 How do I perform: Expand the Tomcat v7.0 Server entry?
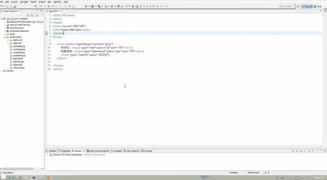pos(47,155)
